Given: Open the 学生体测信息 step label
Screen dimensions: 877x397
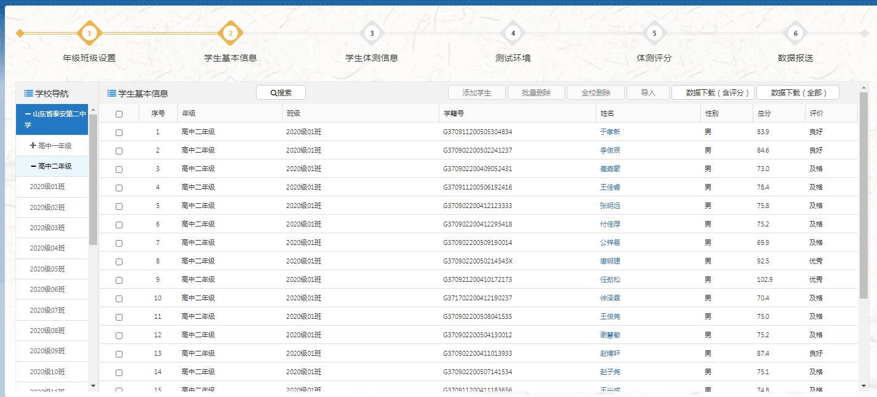Looking at the screenshot, I should (x=372, y=58).
